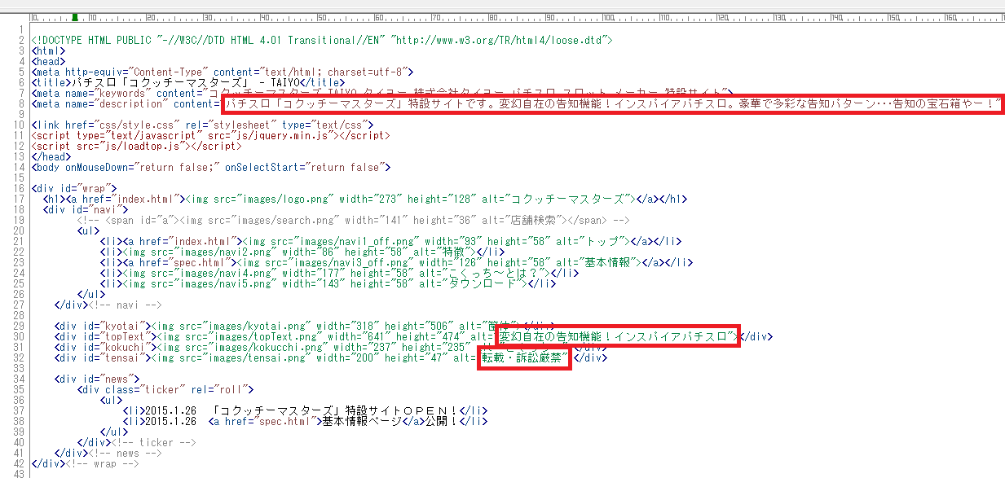The image size is (1005, 478).
Task: Click the red-boxed alt text on line 32
Action: [524, 357]
